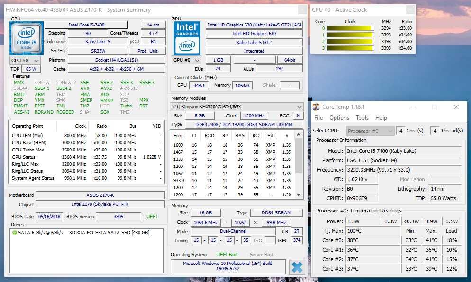Image resolution: width=471 pixels, height=282 pixels.
Task: Click the Core 3 clock bar
Action: (351, 48)
